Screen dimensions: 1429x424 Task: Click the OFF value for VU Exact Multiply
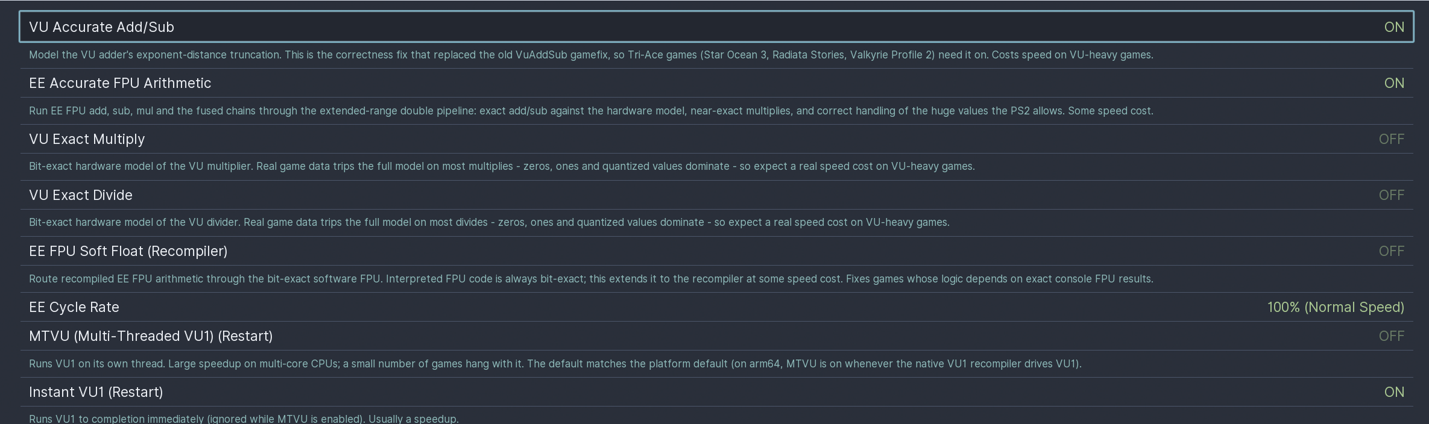[1392, 139]
